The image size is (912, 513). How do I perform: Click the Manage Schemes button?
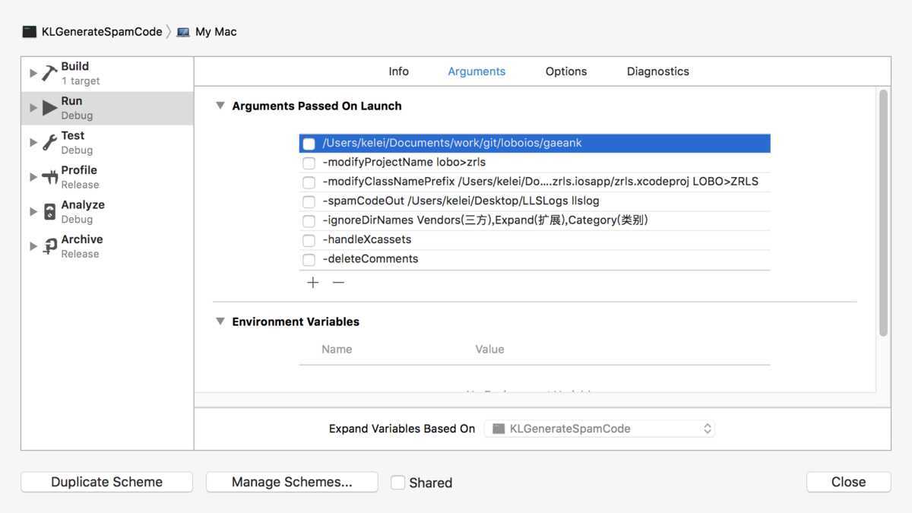click(x=292, y=482)
